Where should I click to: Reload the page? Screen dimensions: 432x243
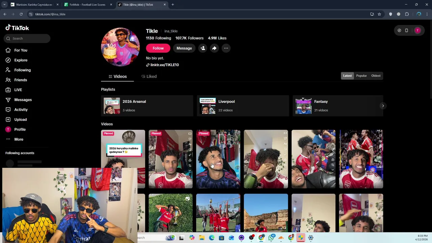(x=21, y=14)
